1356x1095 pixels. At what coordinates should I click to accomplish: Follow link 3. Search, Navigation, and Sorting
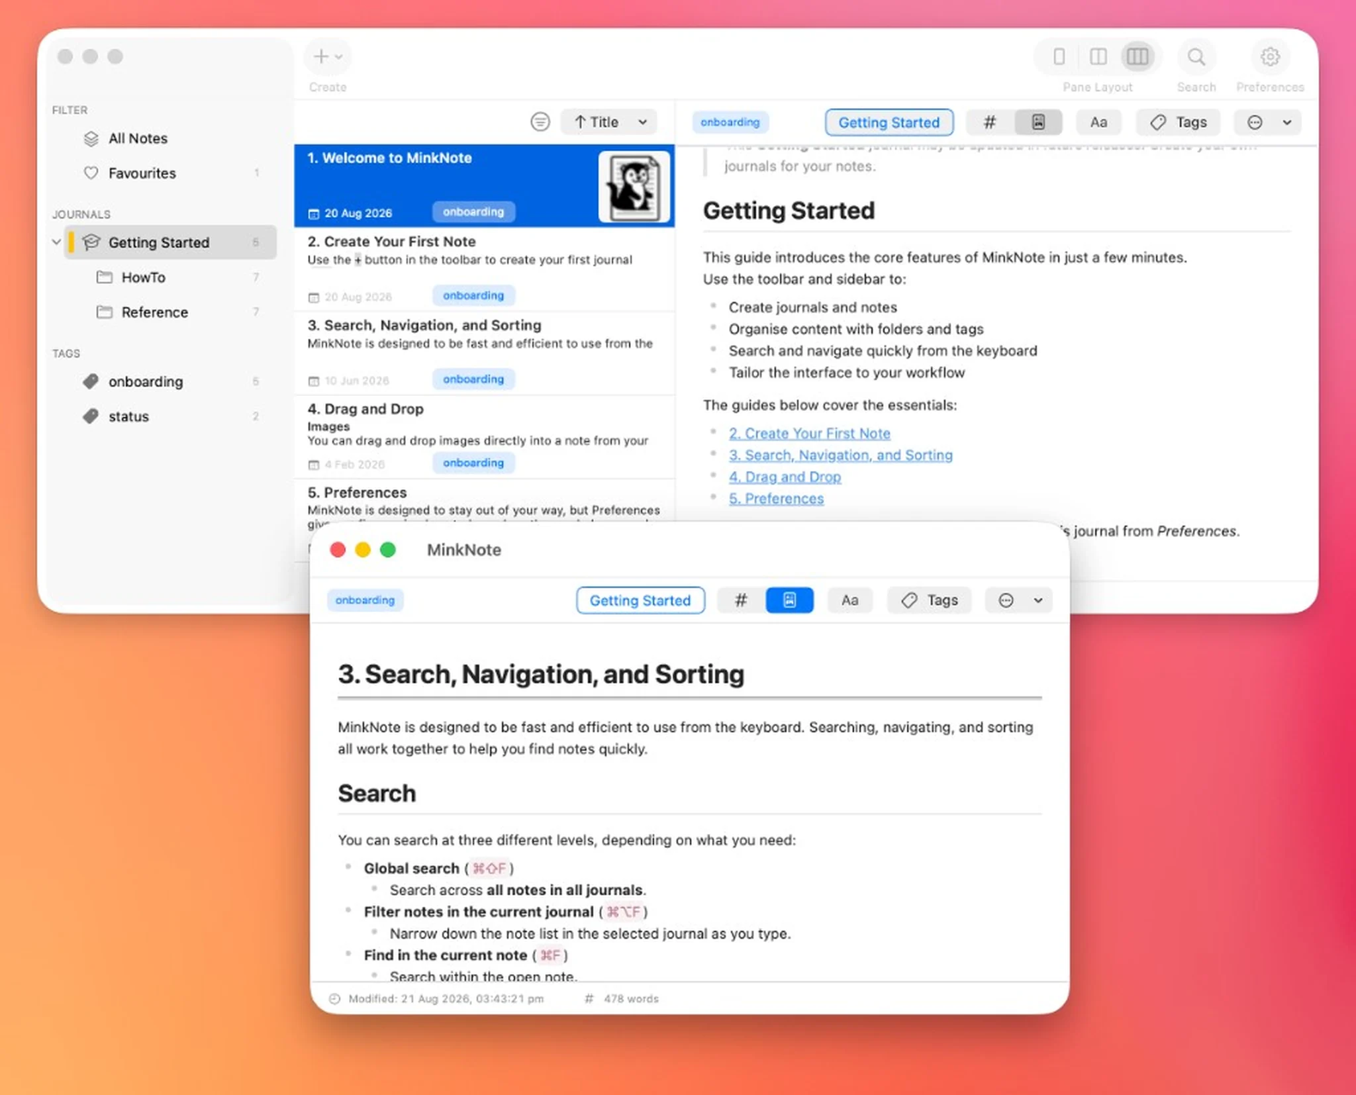(x=840, y=455)
